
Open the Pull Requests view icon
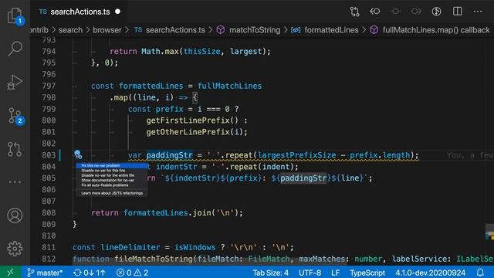pyautogui.click(x=15, y=149)
